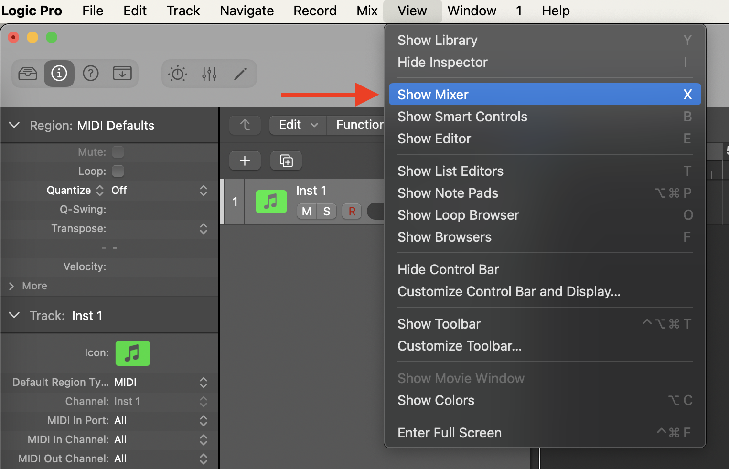Open Editors with the pencil icon

point(240,74)
